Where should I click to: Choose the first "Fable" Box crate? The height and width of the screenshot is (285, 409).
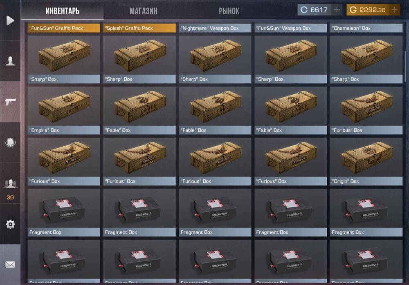tap(139, 111)
